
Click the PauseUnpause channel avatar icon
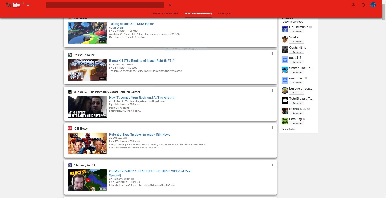70,55
